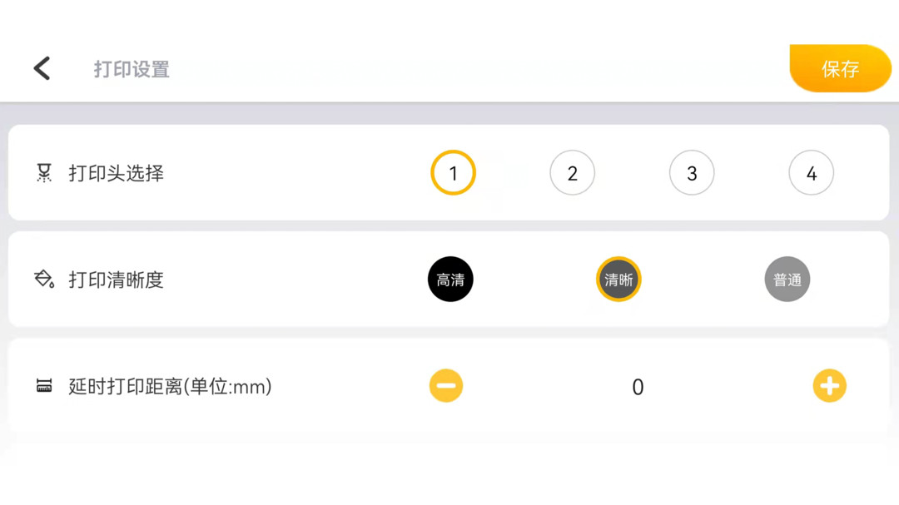Click the 打印清晰度 label
This screenshot has width=899, height=505.
click(117, 280)
